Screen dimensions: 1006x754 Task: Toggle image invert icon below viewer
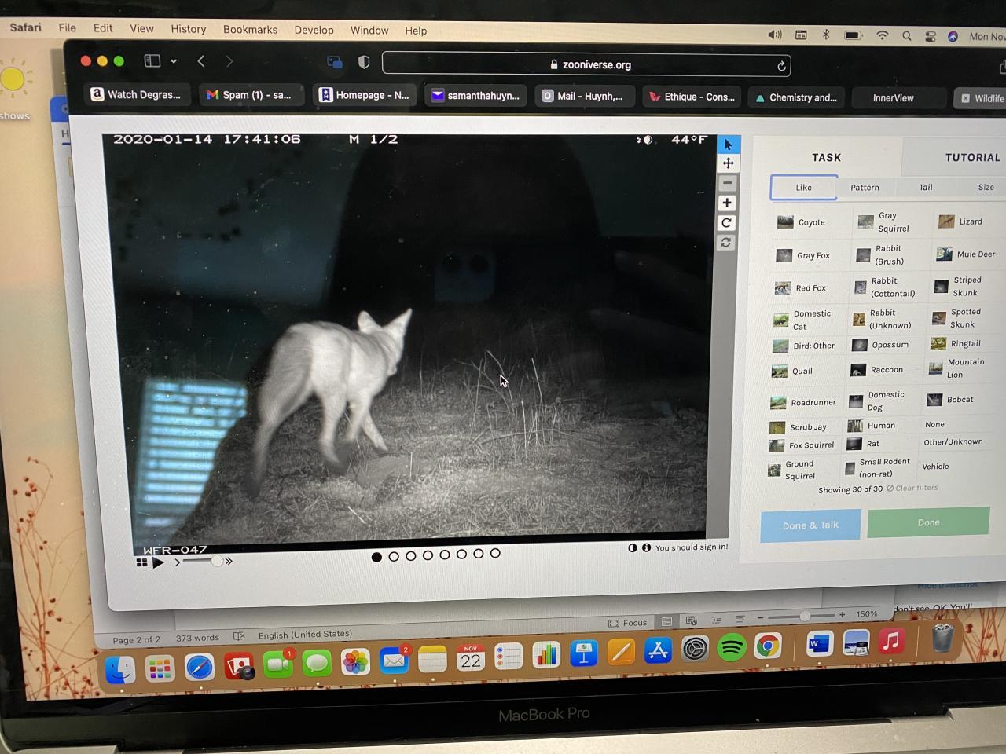click(633, 547)
